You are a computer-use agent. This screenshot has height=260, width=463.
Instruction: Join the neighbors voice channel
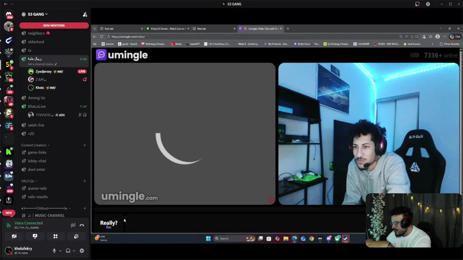click(x=54, y=33)
